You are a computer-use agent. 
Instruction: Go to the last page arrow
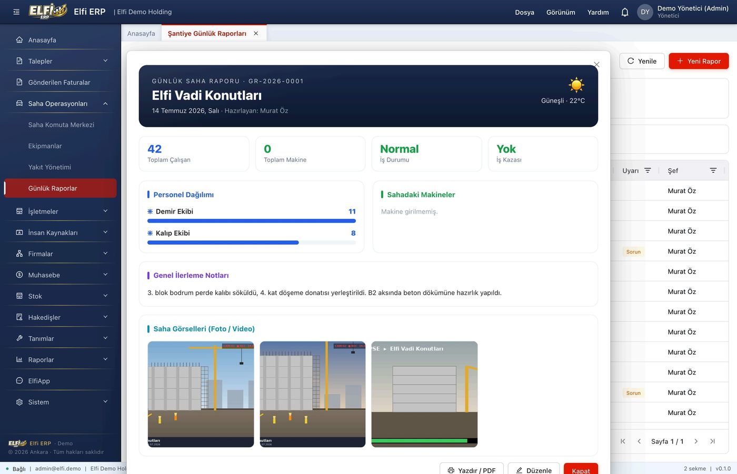coord(712,441)
